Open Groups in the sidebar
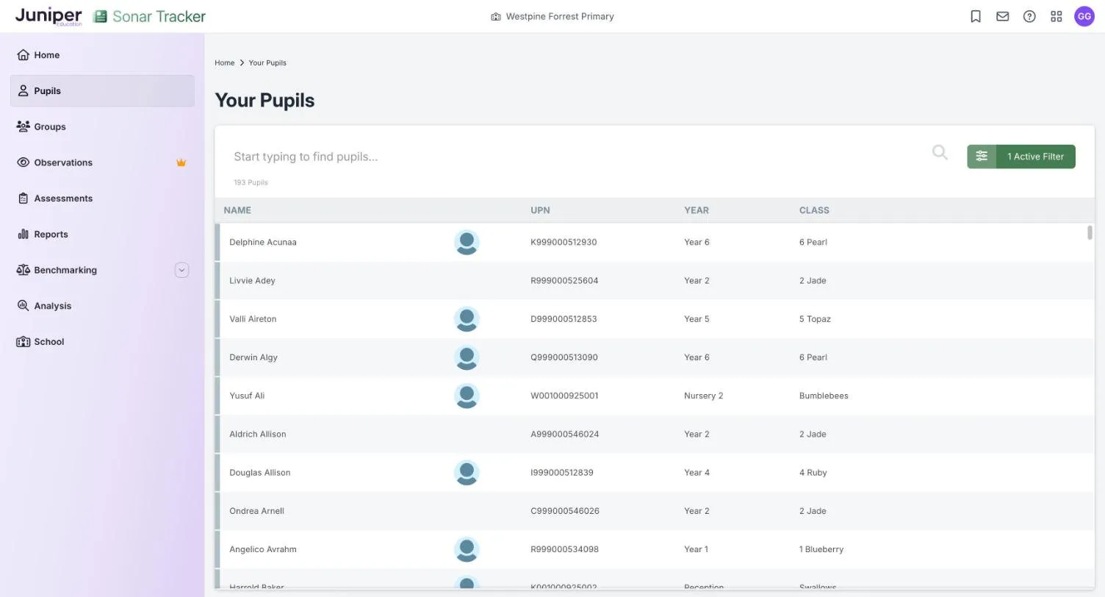Image resolution: width=1105 pixels, height=597 pixels. (x=102, y=126)
